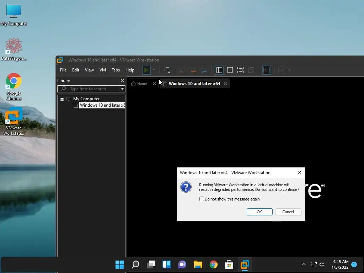Select My Computer in the Library tree
This screenshot has height=273, width=364.
(86, 99)
